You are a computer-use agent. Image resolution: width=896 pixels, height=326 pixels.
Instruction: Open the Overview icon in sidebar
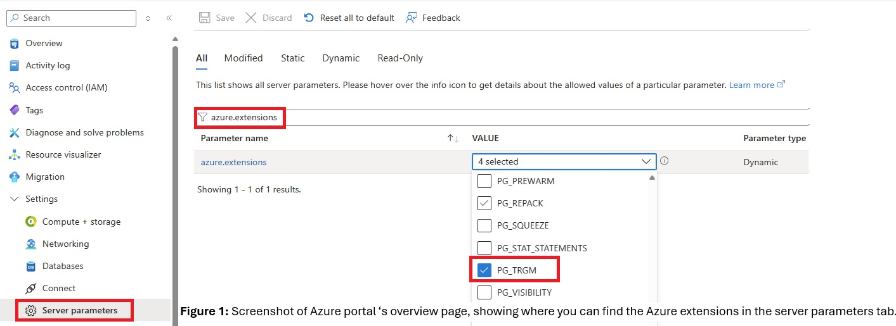point(15,44)
